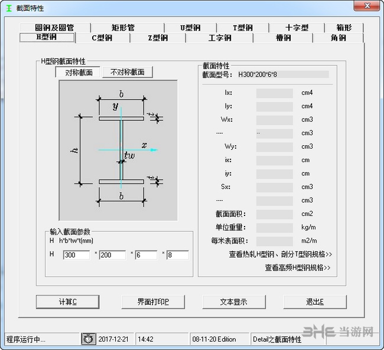Open the 槽钢 tab
384x350 pixels.
(x=283, y=38)
